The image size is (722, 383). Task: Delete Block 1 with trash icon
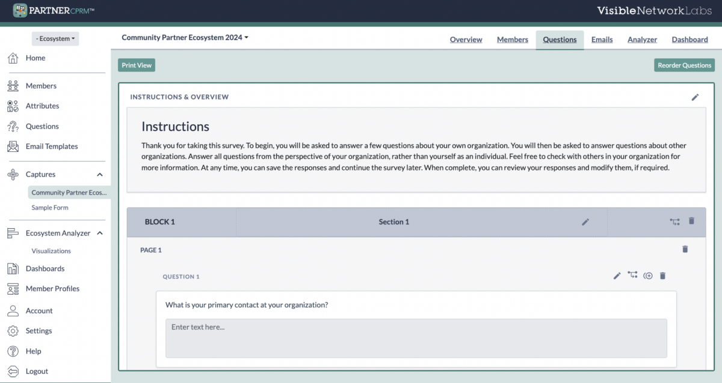tap(691, 221)
